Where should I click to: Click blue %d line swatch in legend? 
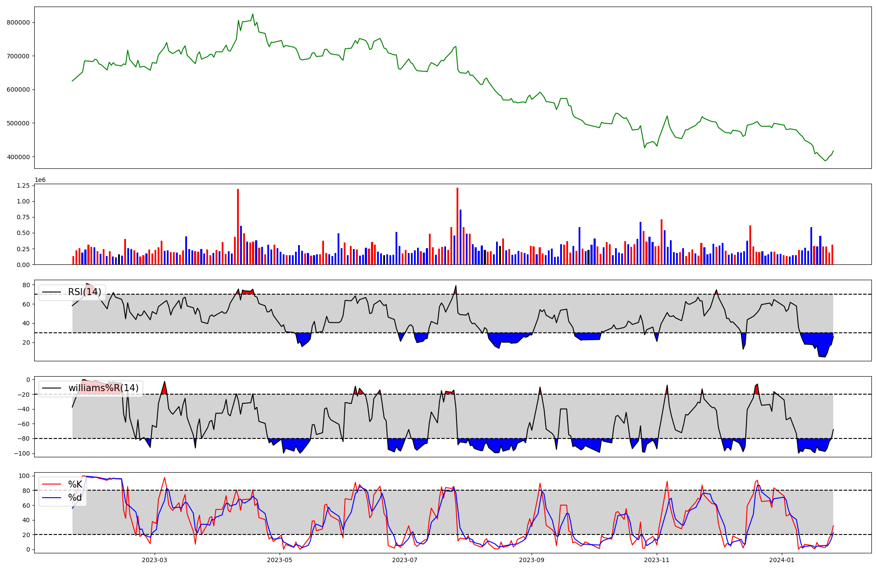[51, 498]
